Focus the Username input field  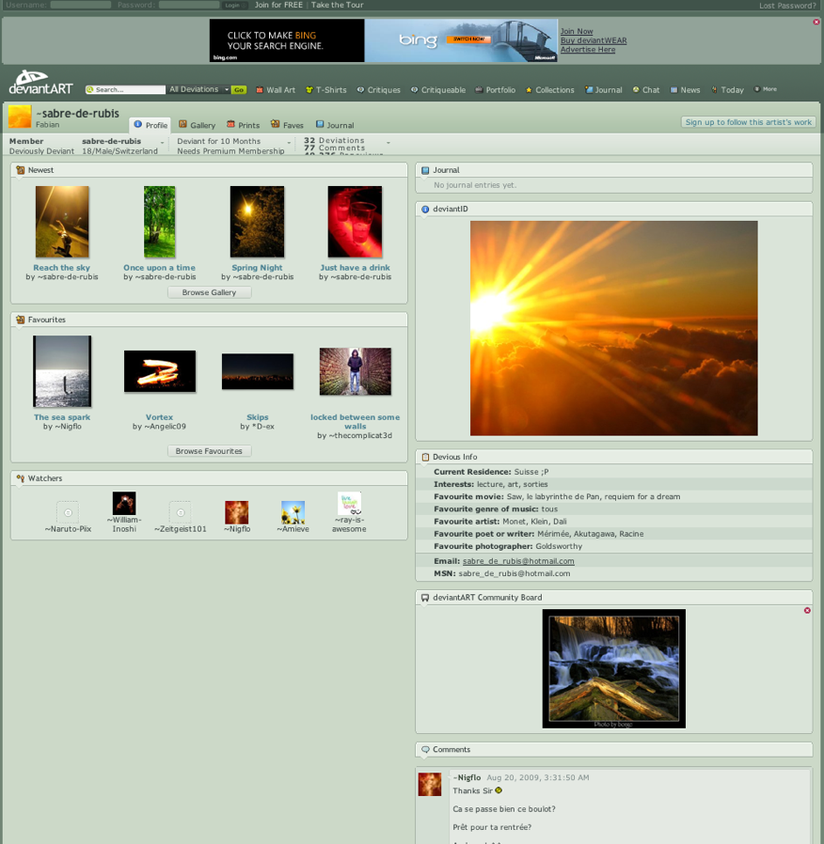tap(81, 5)
